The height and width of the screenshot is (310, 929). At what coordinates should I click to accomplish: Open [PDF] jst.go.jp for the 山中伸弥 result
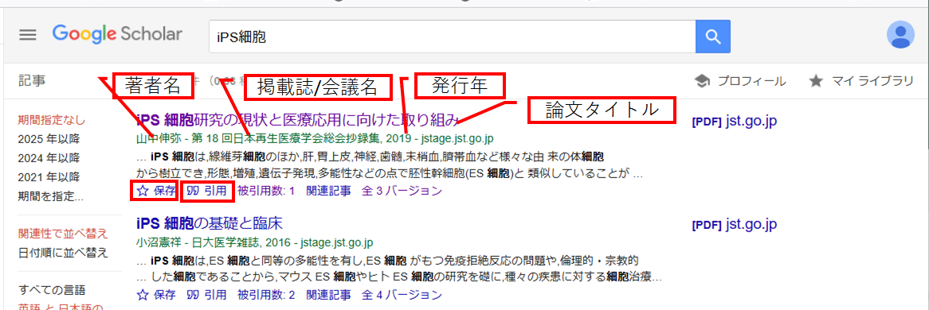[734, 122]
